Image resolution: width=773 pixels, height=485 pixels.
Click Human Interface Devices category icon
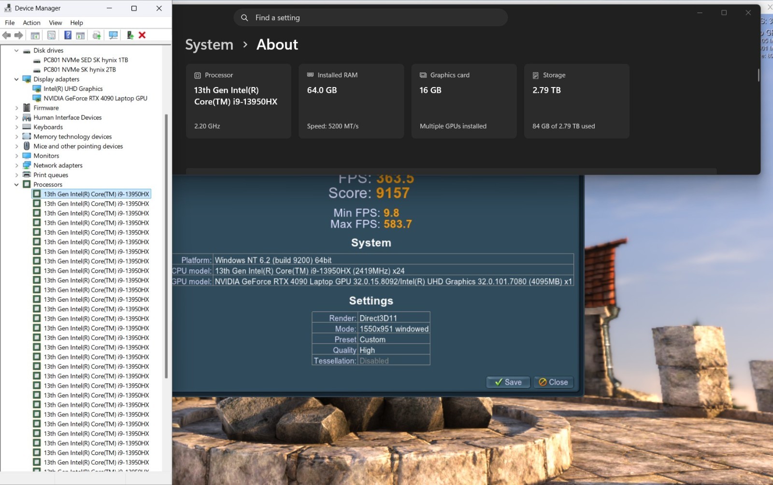coord(27,118)
